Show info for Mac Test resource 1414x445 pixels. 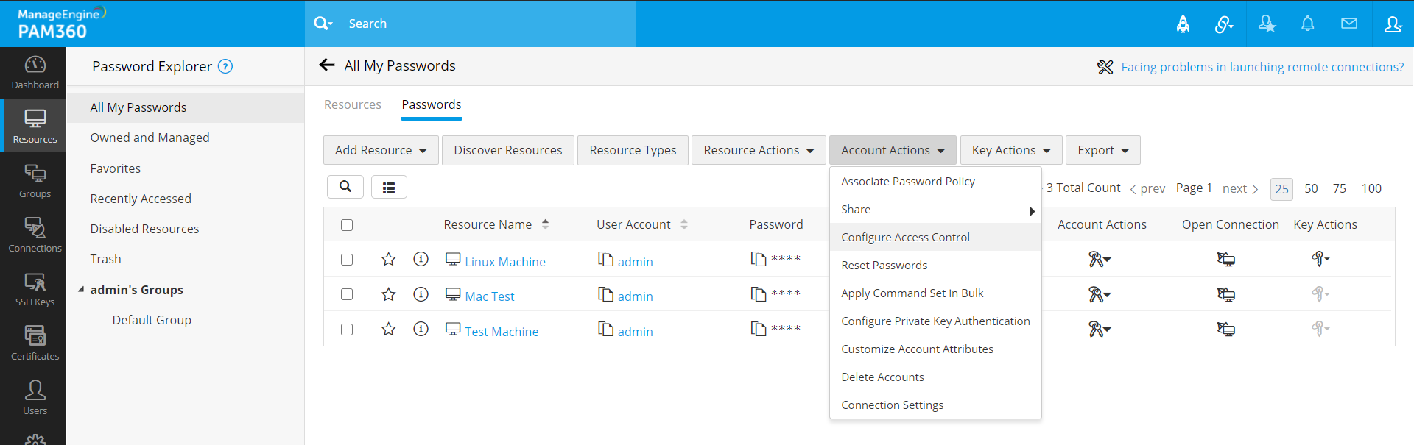click(421, 294)
